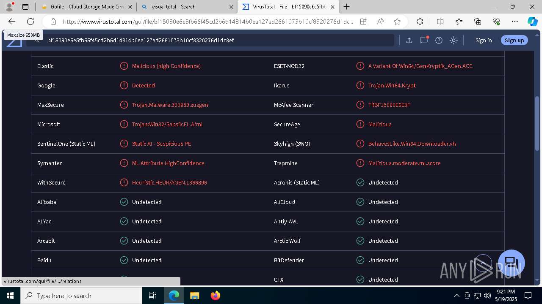This screenshot has width=542, height=304.
Task: Click the network icon in system tray
Action: click(477, 296)
